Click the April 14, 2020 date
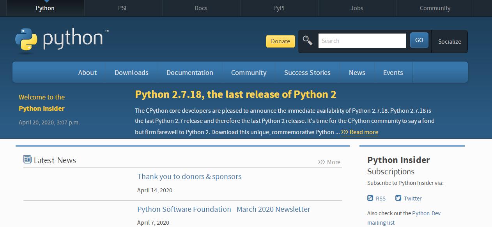Image resolution: width=492 pixels, height=227 pixels. click(x=155, y=190)
